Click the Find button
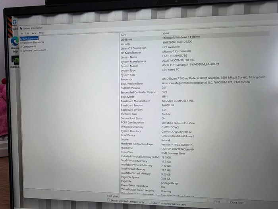This screenshot has width=278, height=209. click(x=217, y=201)
